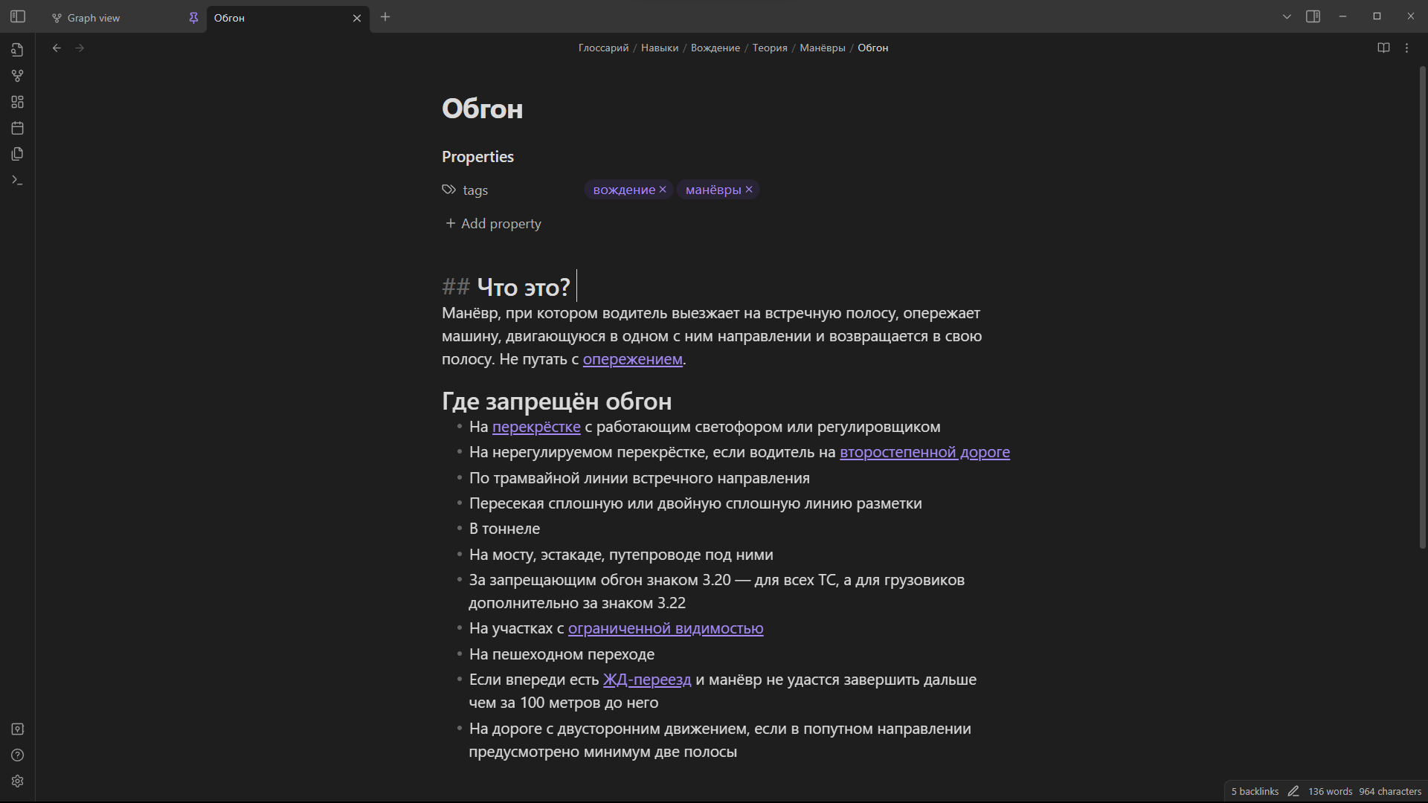Follow the ЖД-переезд link
The image size is (1428, 803).
tap(647, 680)
